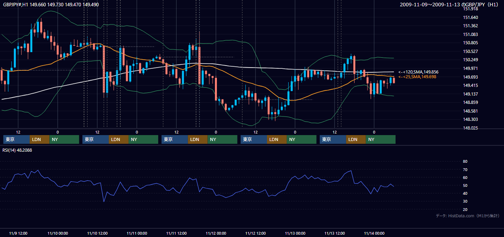Click the 151.918 price axis label
The image size is (504, 237).
click(x=470, y=9)
